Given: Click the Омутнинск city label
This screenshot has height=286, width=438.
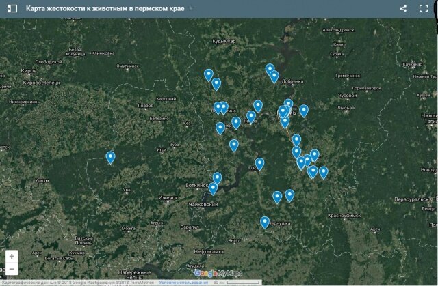Looking at the screenshot, I should [x=127, y=66].
